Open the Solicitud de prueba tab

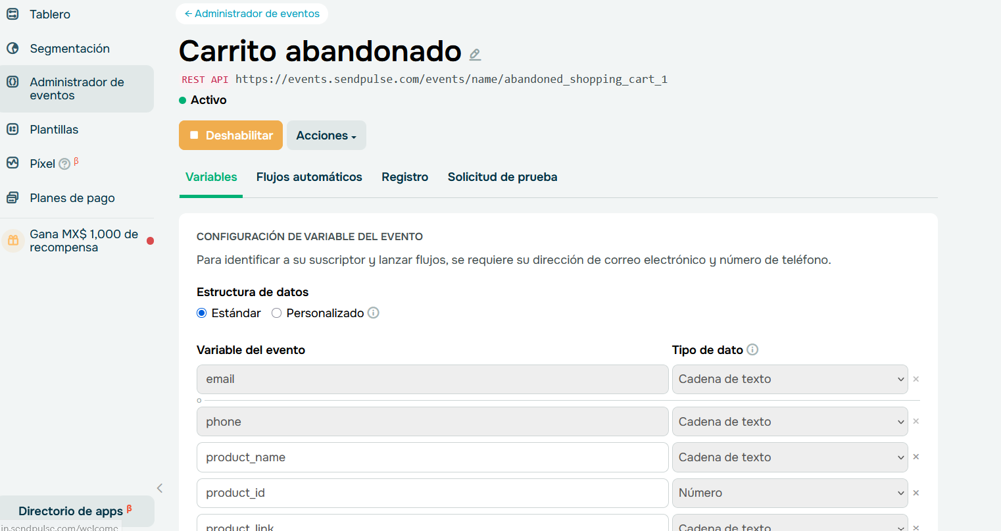[502, 177]
